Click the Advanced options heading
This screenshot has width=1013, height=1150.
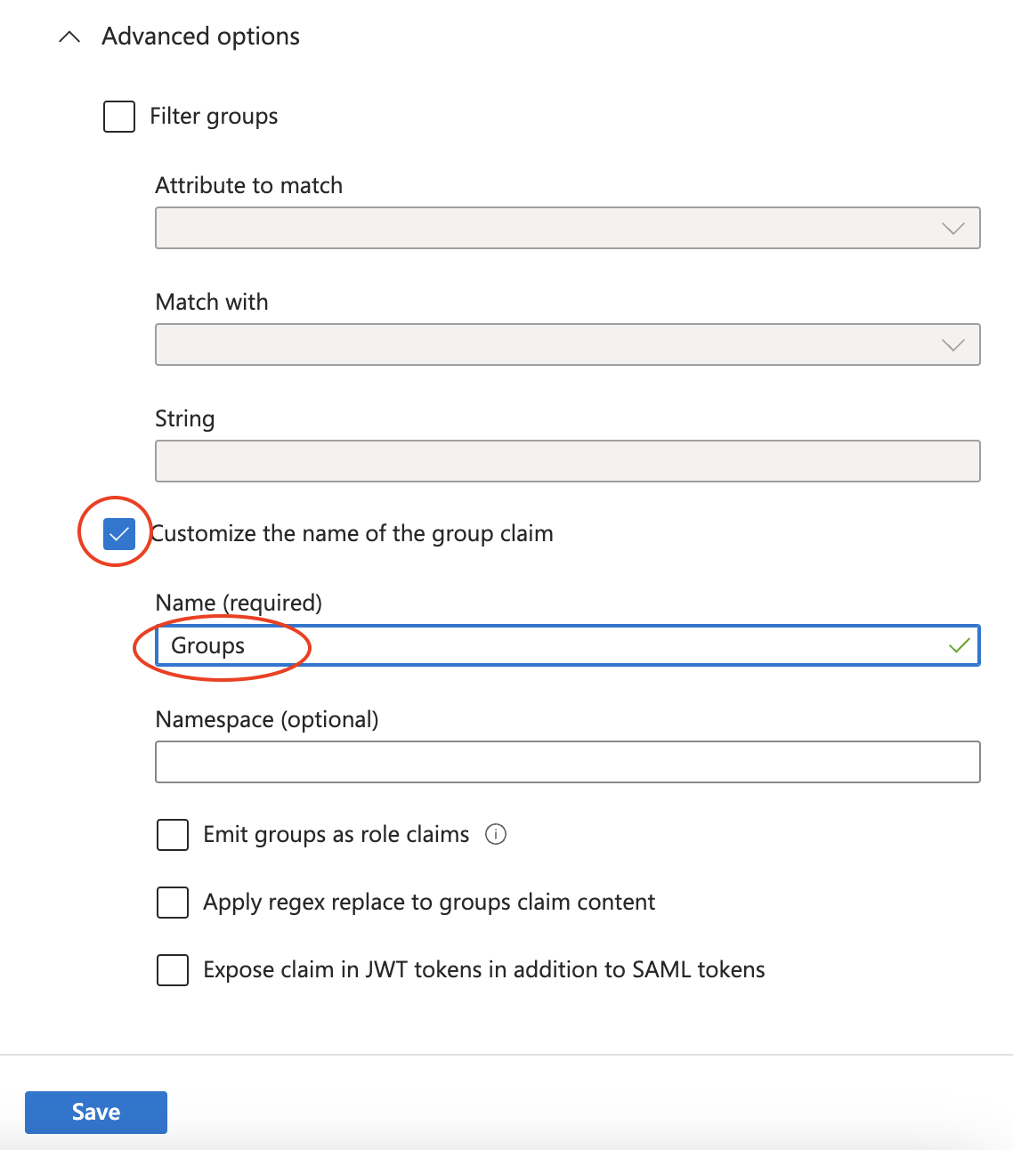200,36
